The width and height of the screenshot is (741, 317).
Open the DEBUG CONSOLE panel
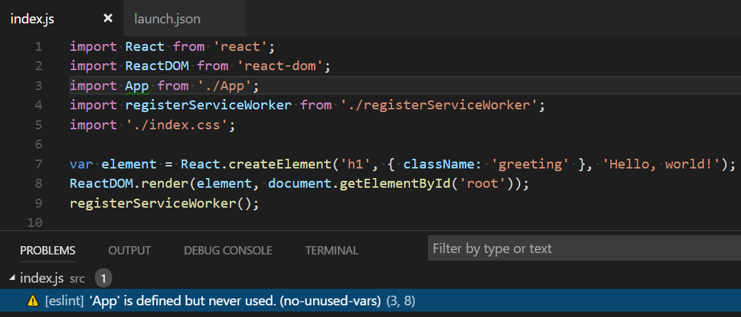coord(228,250)
